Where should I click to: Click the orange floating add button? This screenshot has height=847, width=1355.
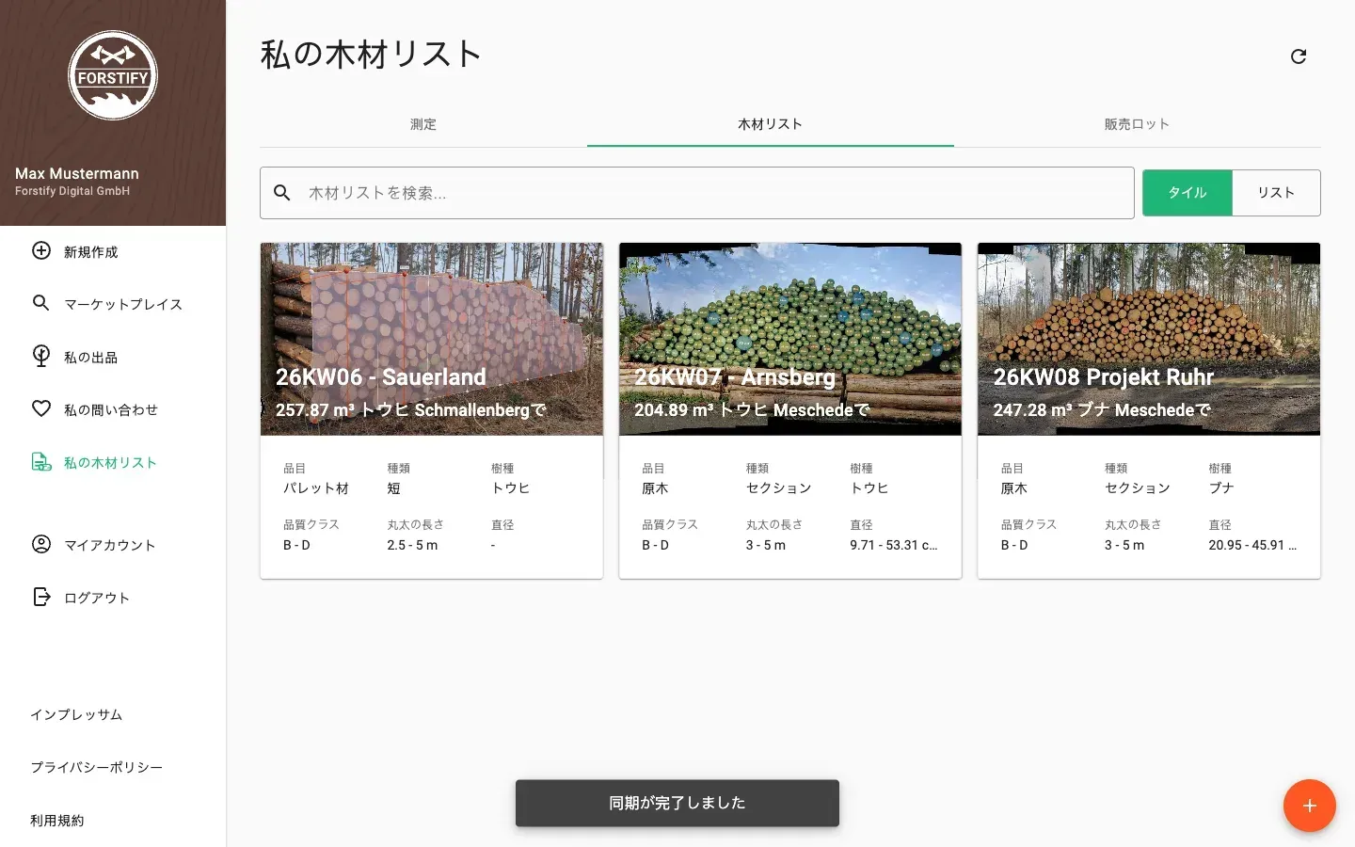pyautogui.click(x=1310, y=806)
